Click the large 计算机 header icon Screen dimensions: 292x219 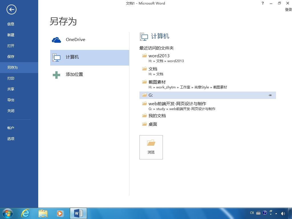(144, 37)
